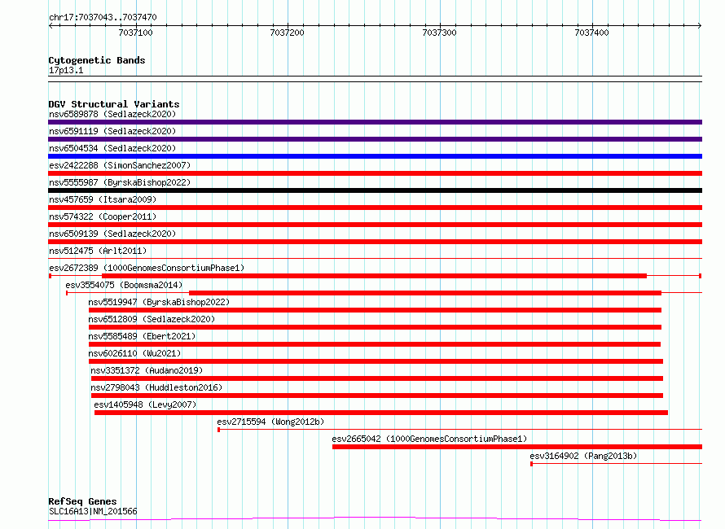Click variant label nsv3351372 (Audano2019)
Viewport: 725px width, 529px height.
[x=147, y=370]
